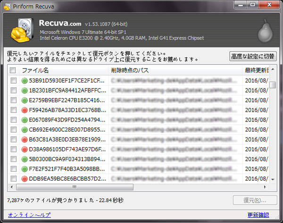
Task: Check the box for file 5B0300BC9A9F034313B894
Action: tap(14, 159)
